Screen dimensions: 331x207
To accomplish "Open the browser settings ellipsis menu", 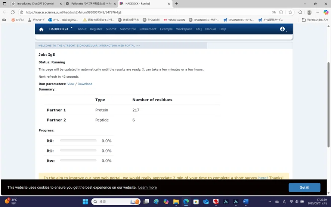I will 318,12.
